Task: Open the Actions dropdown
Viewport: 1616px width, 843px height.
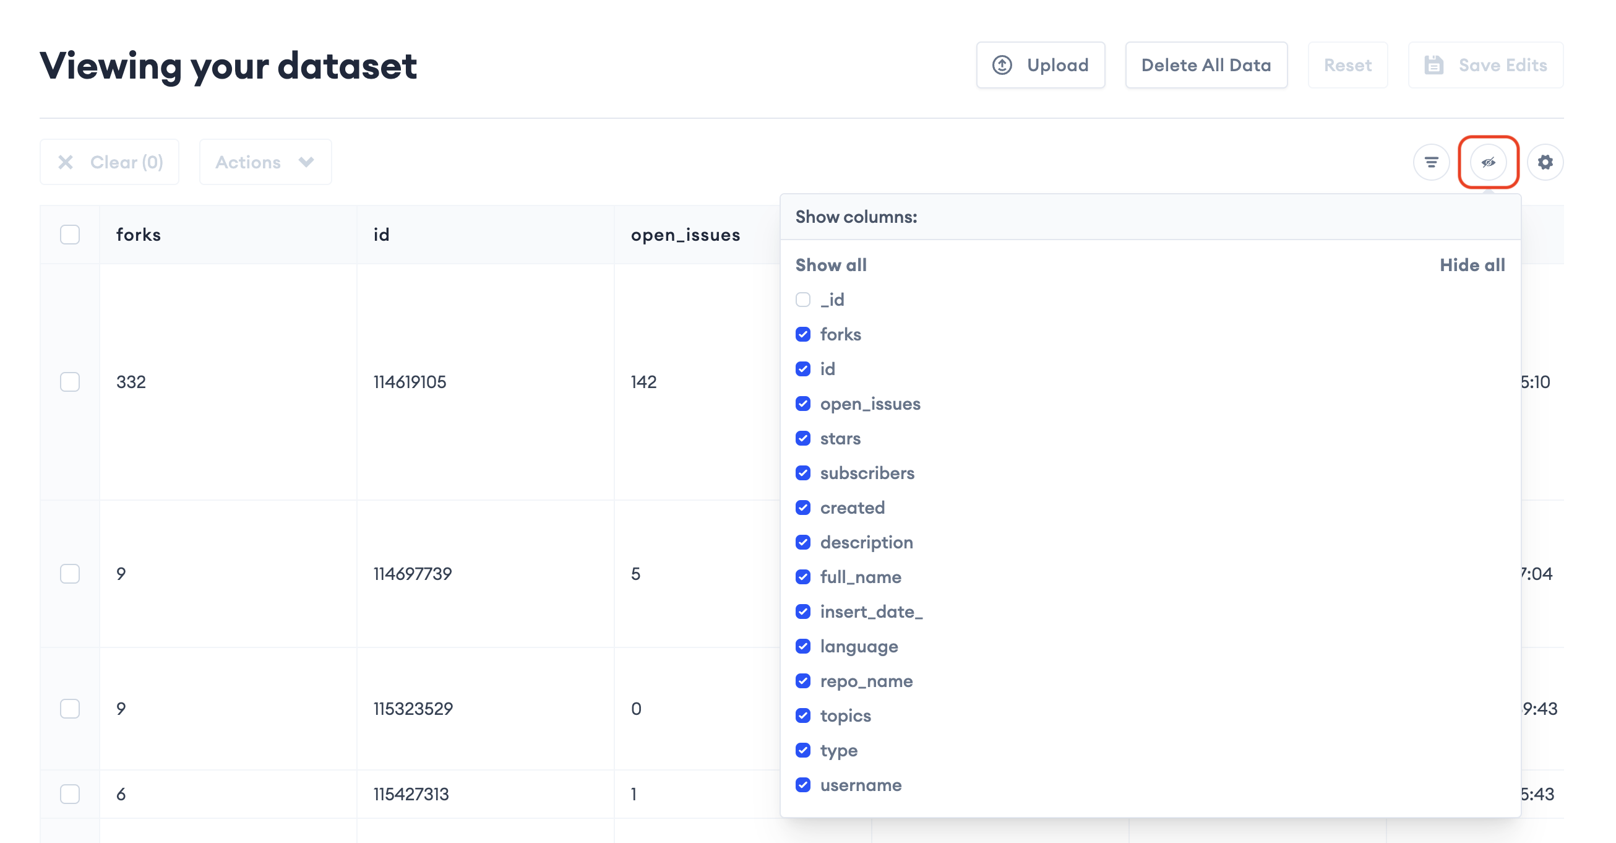Action: pos(265,163)
